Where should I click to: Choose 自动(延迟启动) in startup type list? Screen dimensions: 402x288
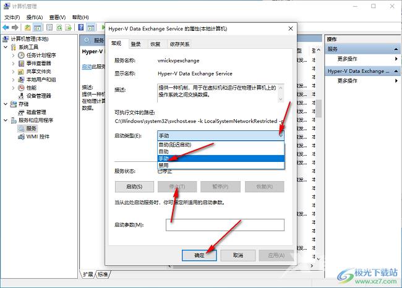tap(221, 145)
